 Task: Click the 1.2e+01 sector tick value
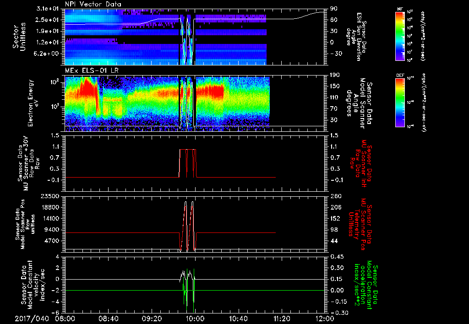point(49,42)
